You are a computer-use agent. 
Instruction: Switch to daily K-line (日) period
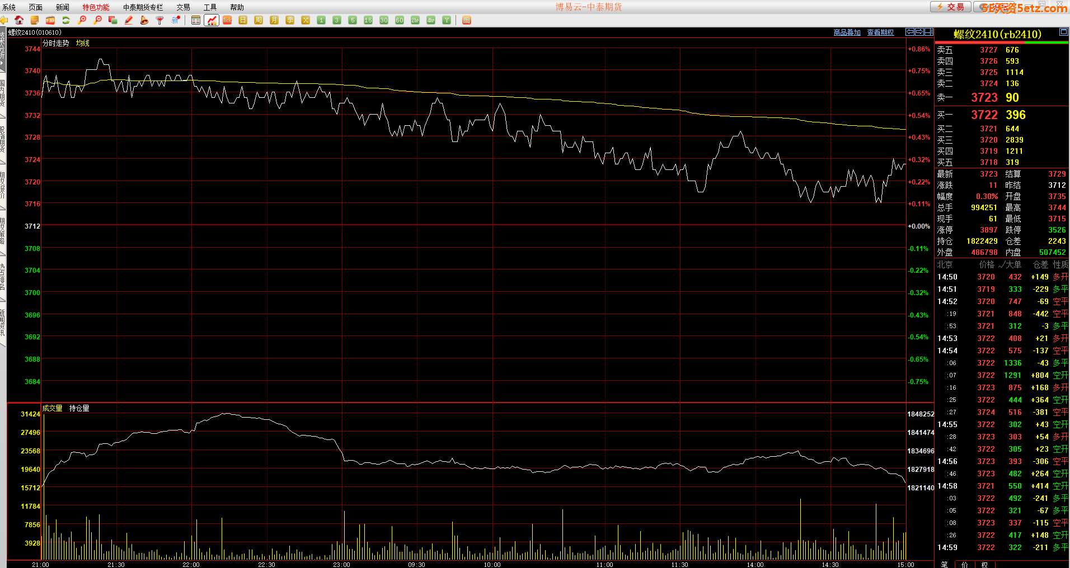(243, 20)
